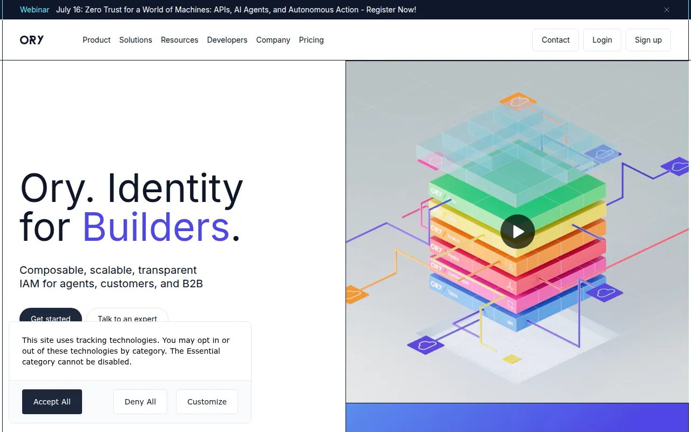
Task: Click the "Composable, scalable, transparent" tagline text
Action: click(111, 276)
